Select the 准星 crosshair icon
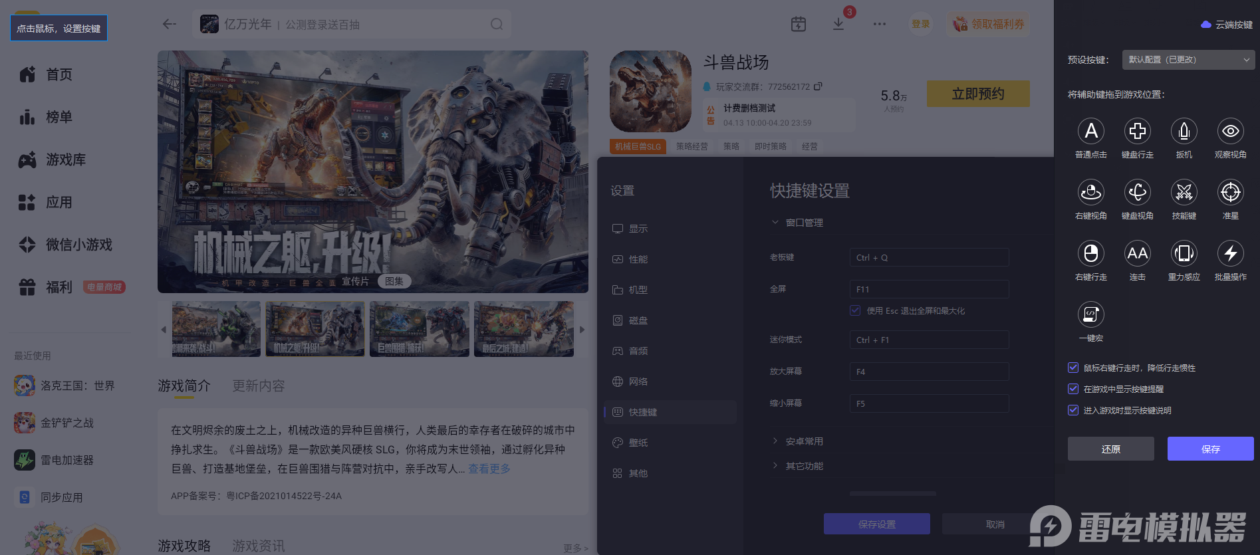 (1231, 192)
